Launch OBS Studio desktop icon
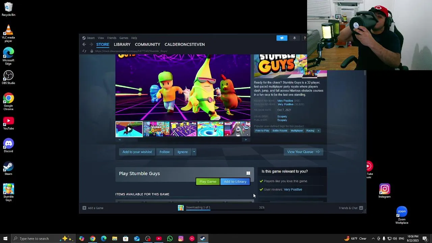The height and width of the screenshot is (243, 432). [8, 77]
